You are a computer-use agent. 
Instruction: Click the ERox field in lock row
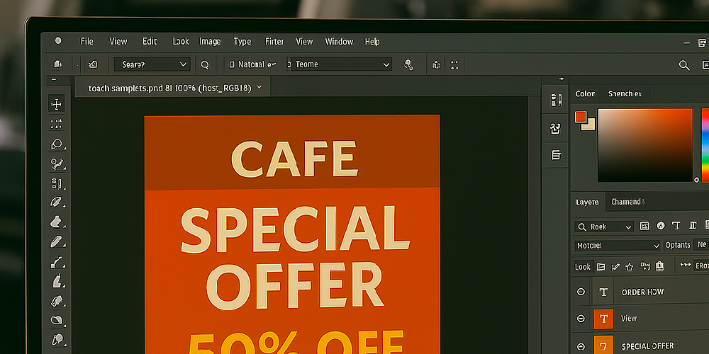(x=701, y=266)
